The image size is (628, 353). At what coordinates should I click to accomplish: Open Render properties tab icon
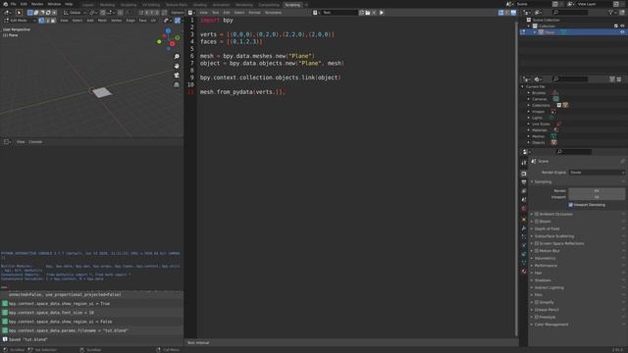pyautogui.click(x=524, y=174)
